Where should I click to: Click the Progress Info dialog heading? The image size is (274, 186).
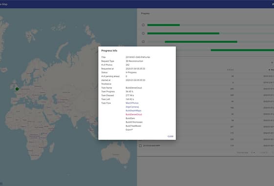point(109,51)
